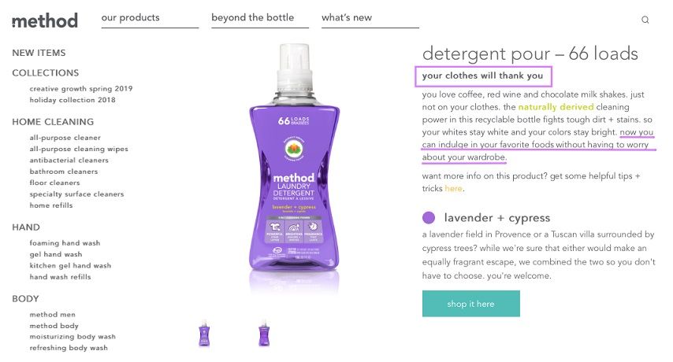
Task: Open the first bottle thumbnail
Action: (204, 333)
